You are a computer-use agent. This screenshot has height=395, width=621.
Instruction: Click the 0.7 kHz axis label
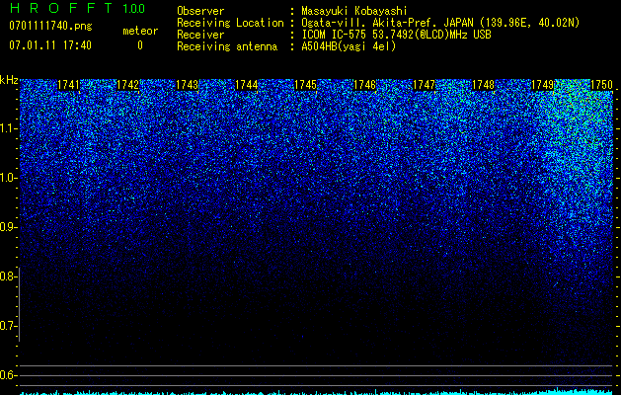tap(9, 326)
